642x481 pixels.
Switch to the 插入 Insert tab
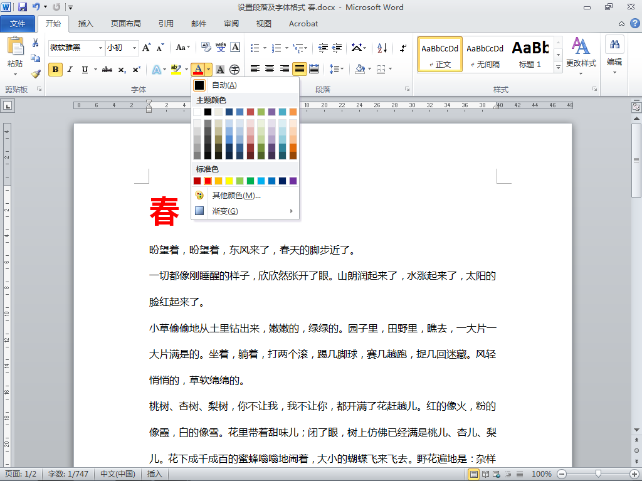(x=85, y=23)
